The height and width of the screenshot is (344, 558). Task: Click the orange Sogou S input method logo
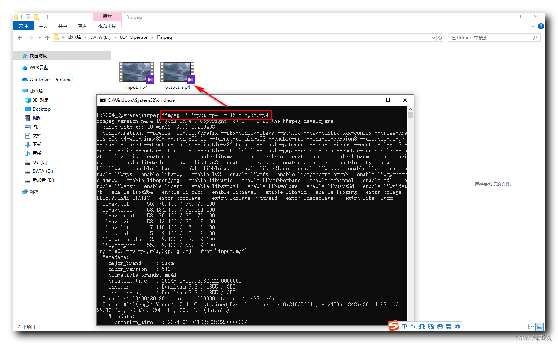pyautogui.click(x=394, y=326)
